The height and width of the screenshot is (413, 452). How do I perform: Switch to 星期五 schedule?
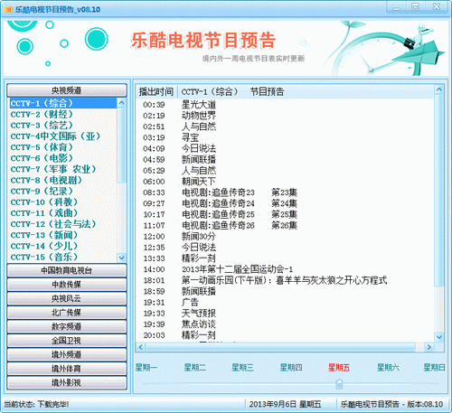(x=339, y=368)
